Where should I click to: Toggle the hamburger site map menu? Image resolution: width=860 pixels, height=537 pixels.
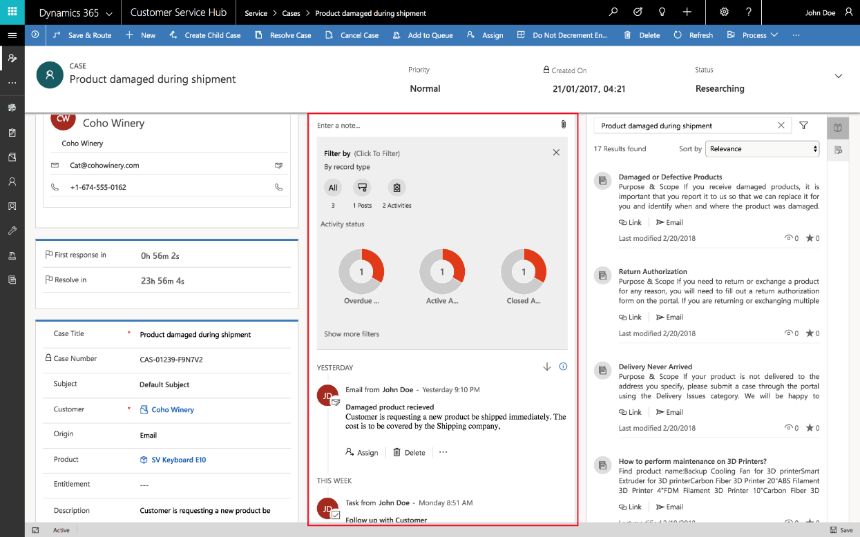pos(12,35)
